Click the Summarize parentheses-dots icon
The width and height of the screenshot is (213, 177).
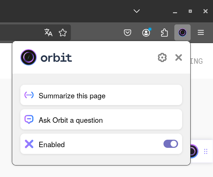29,95
